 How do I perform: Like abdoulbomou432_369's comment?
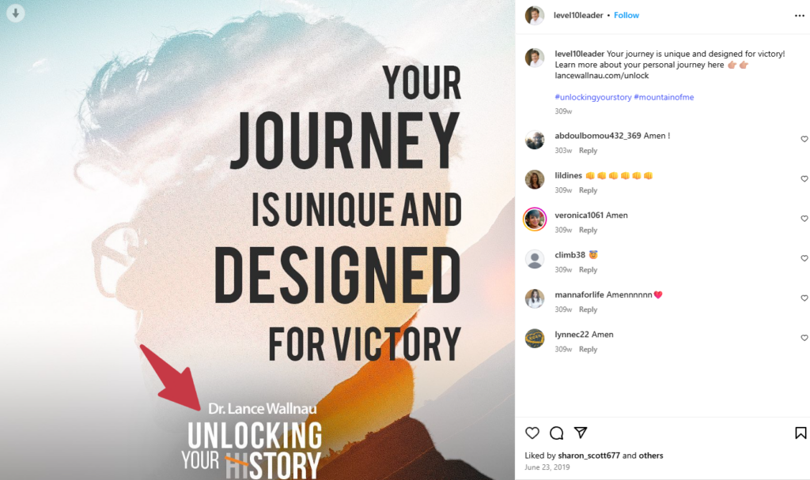click(x=804, y=139)
